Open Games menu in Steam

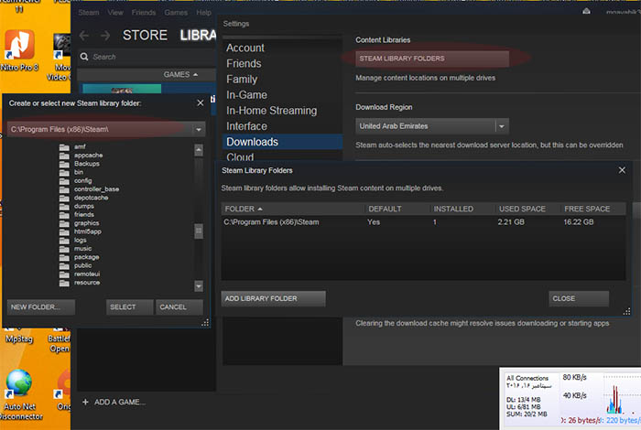(x=176, y=13)
